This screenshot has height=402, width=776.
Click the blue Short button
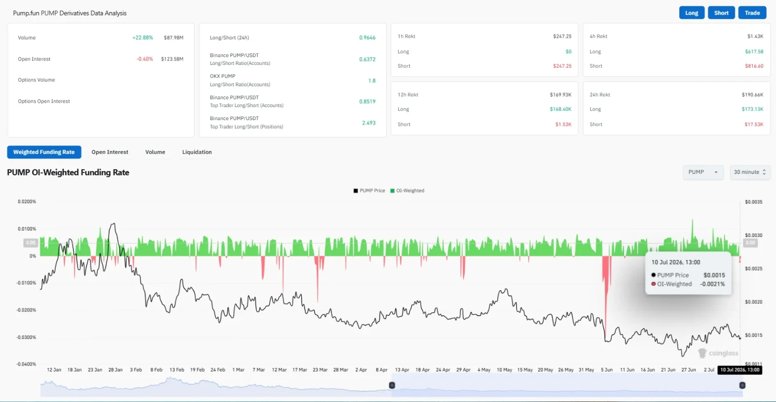pos(721,13)
